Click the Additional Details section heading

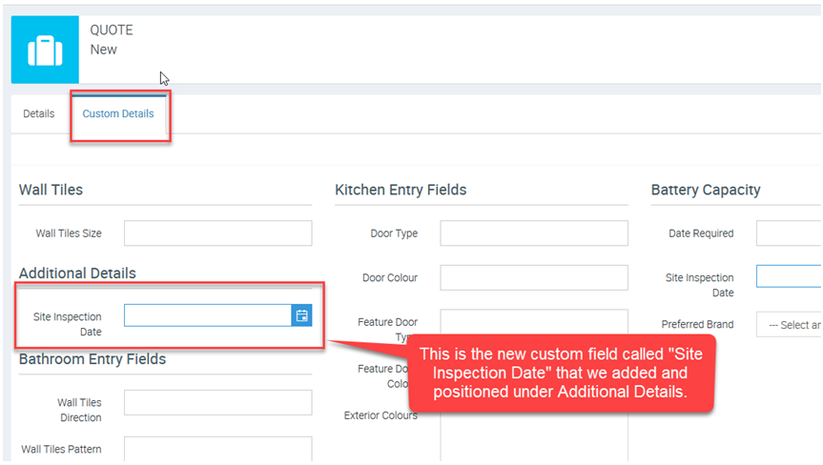tap(77, 273)
